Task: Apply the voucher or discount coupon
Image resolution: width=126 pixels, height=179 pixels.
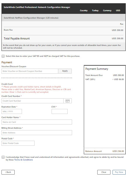Action: point(65,71)
